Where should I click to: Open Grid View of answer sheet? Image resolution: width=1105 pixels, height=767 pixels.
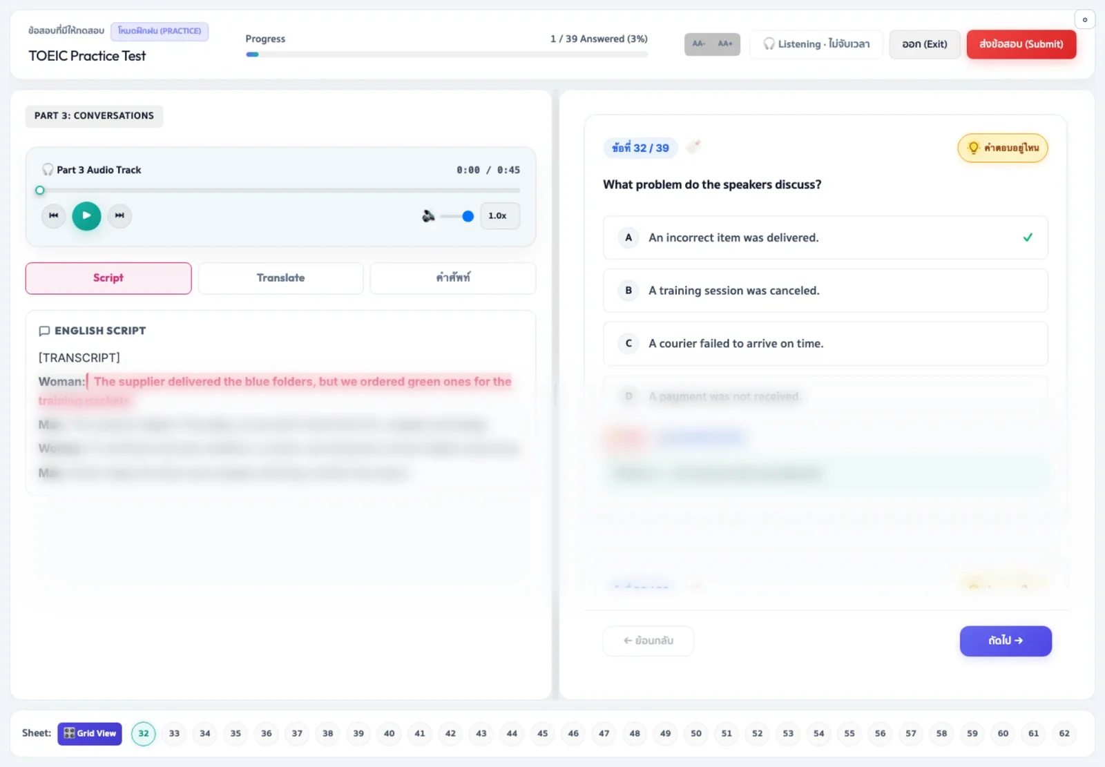[x=90, y=733]
